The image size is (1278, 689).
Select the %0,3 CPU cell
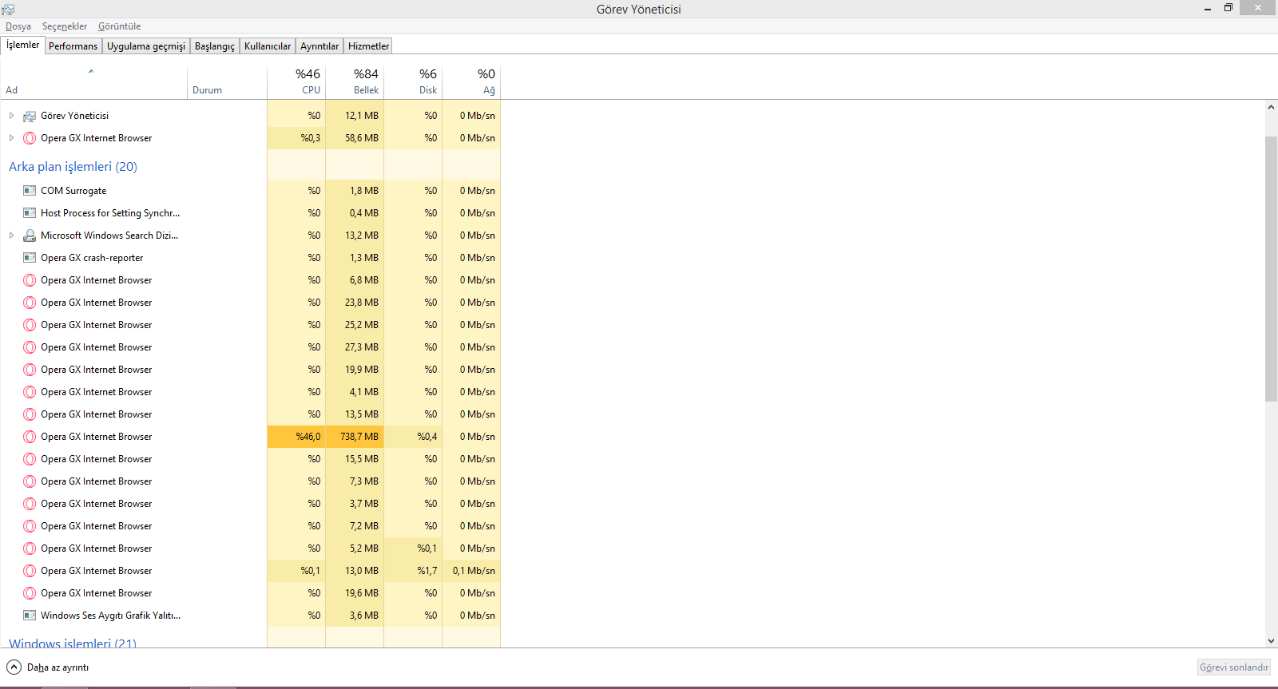296,138
